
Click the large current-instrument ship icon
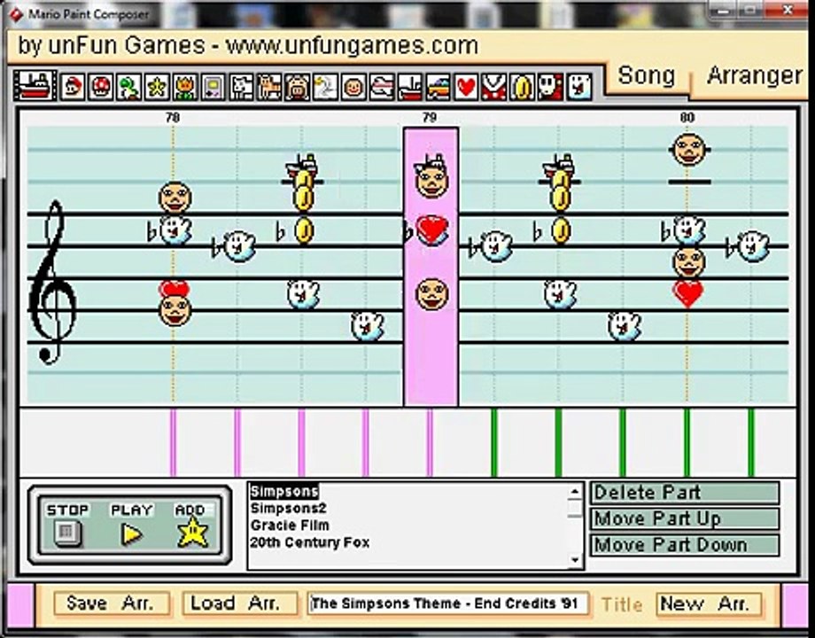35,86
